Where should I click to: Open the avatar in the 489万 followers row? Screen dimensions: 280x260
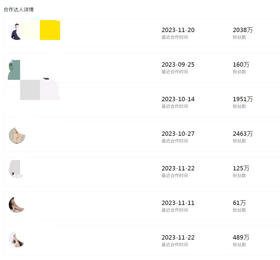[16, 239]
